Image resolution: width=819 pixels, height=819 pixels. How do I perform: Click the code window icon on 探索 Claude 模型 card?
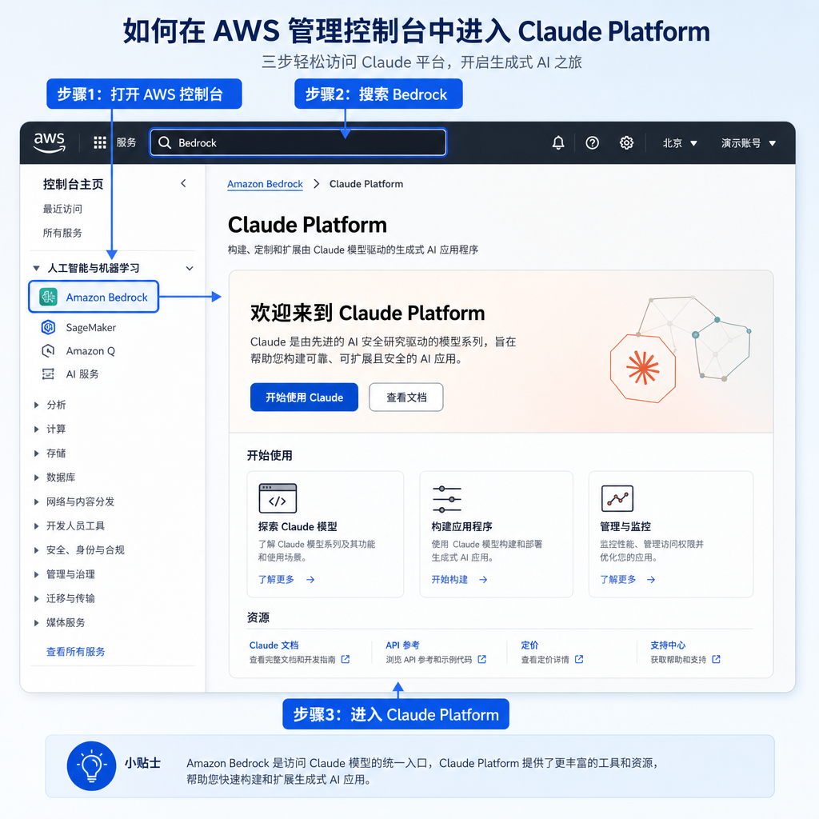point(278,498)
